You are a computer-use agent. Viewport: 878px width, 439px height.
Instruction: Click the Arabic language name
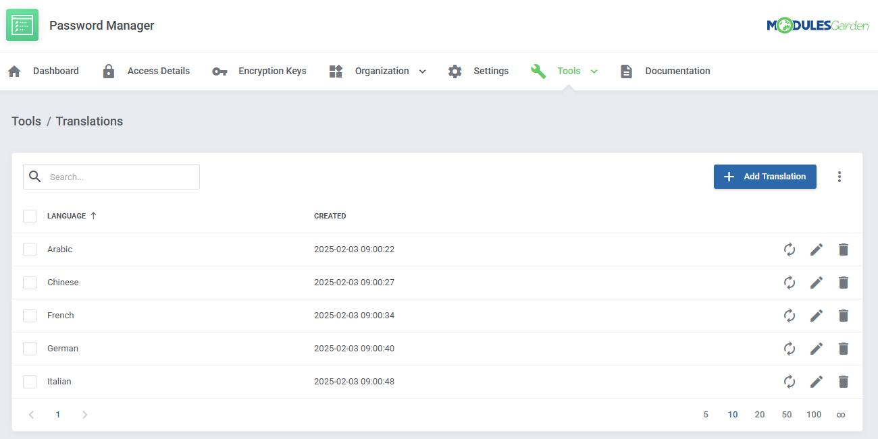[59, 250]
